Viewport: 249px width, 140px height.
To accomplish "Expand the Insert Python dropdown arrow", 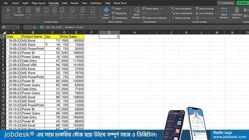I will click(110, 18).
